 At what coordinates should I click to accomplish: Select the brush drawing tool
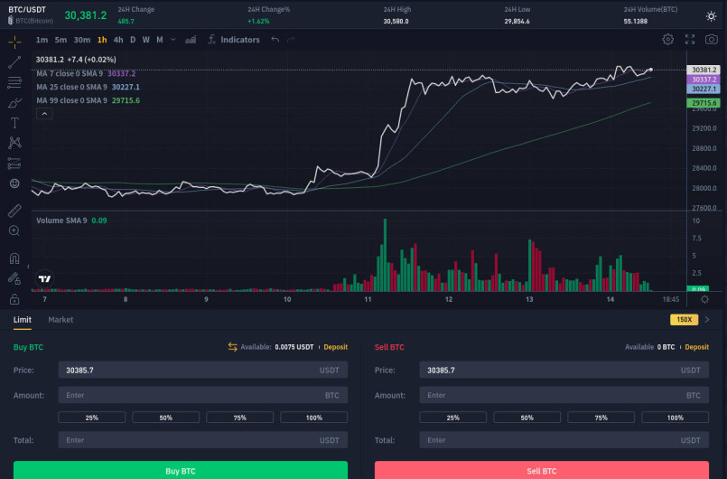pos(14,102)
